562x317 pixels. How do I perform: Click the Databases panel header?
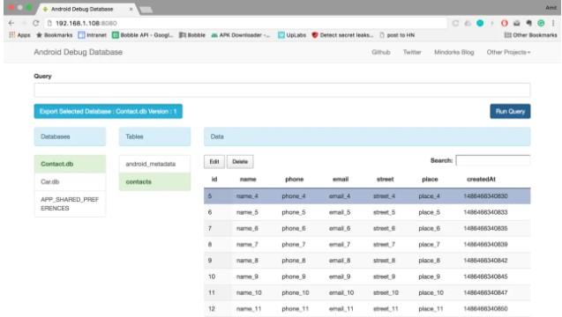[x=70, y=136]
